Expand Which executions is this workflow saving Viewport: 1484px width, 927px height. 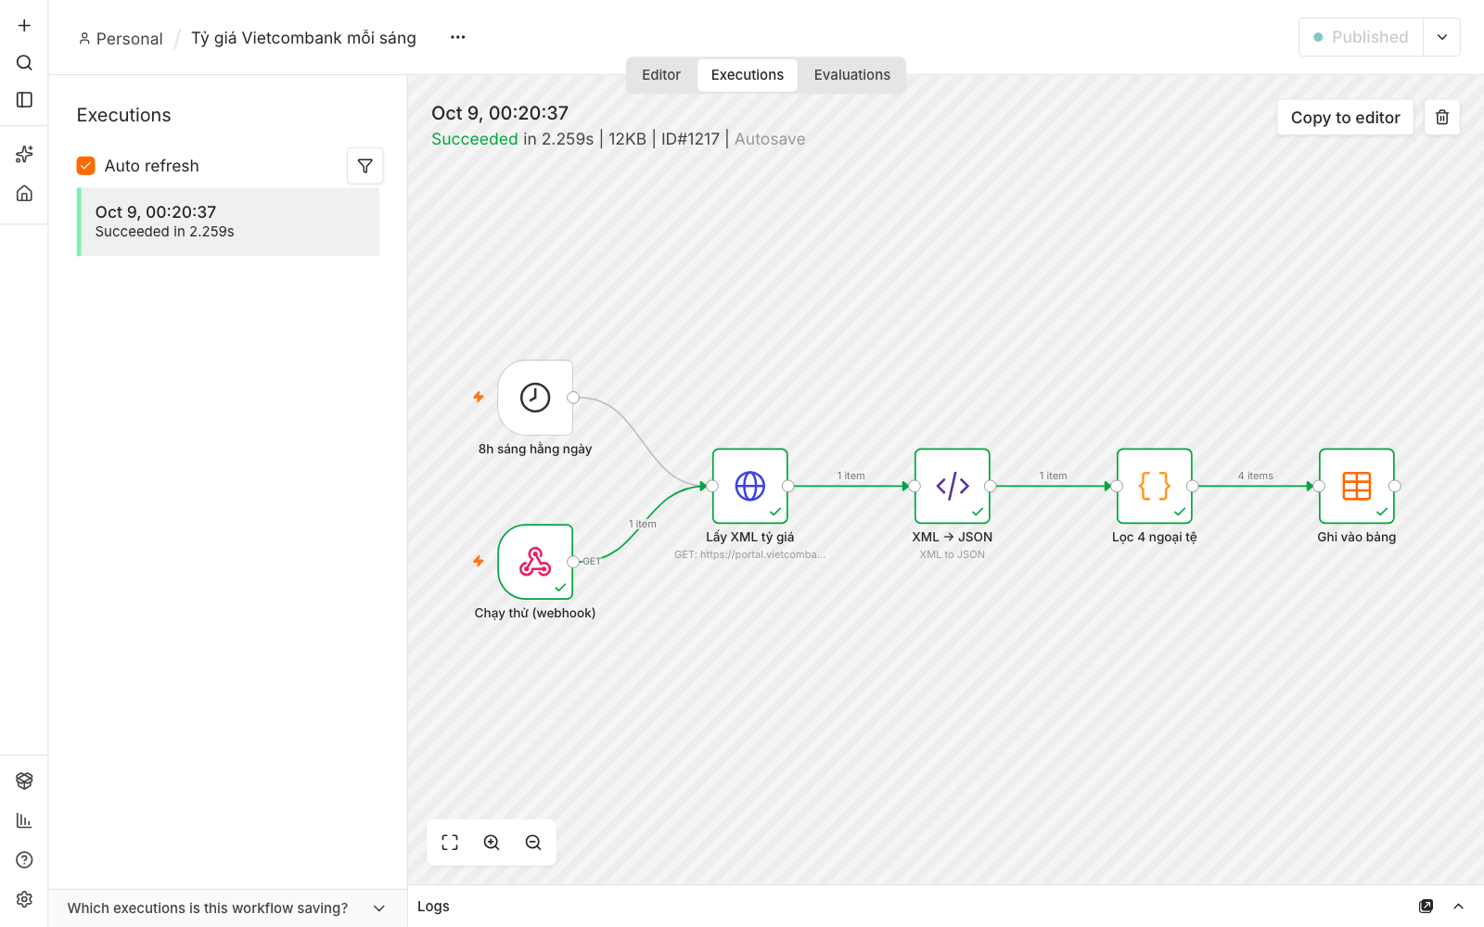click(227, 908)
